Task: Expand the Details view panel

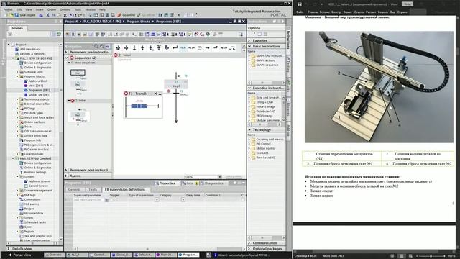Action: [x=9, y=249]
